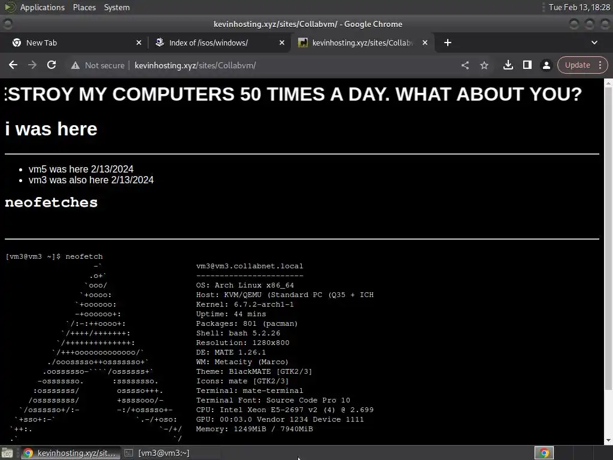Screen dimensions: 613x460
Task: Click the 'Terminal: mate-terminal' line
Action: click(250, 391)
